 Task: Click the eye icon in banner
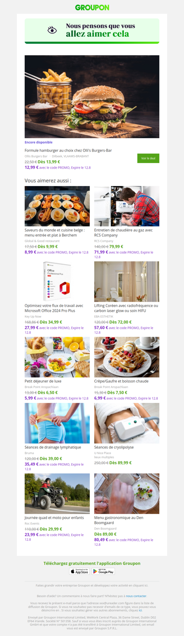point(52,30)
